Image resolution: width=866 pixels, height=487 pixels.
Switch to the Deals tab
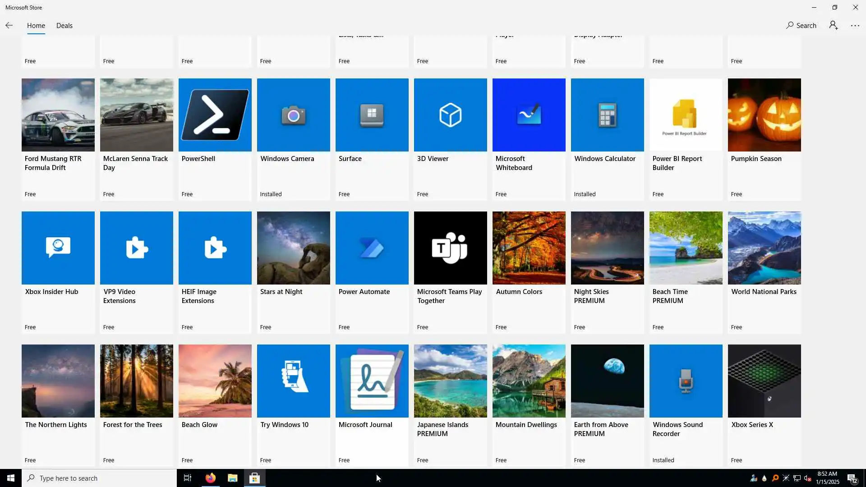pos(64,25)
